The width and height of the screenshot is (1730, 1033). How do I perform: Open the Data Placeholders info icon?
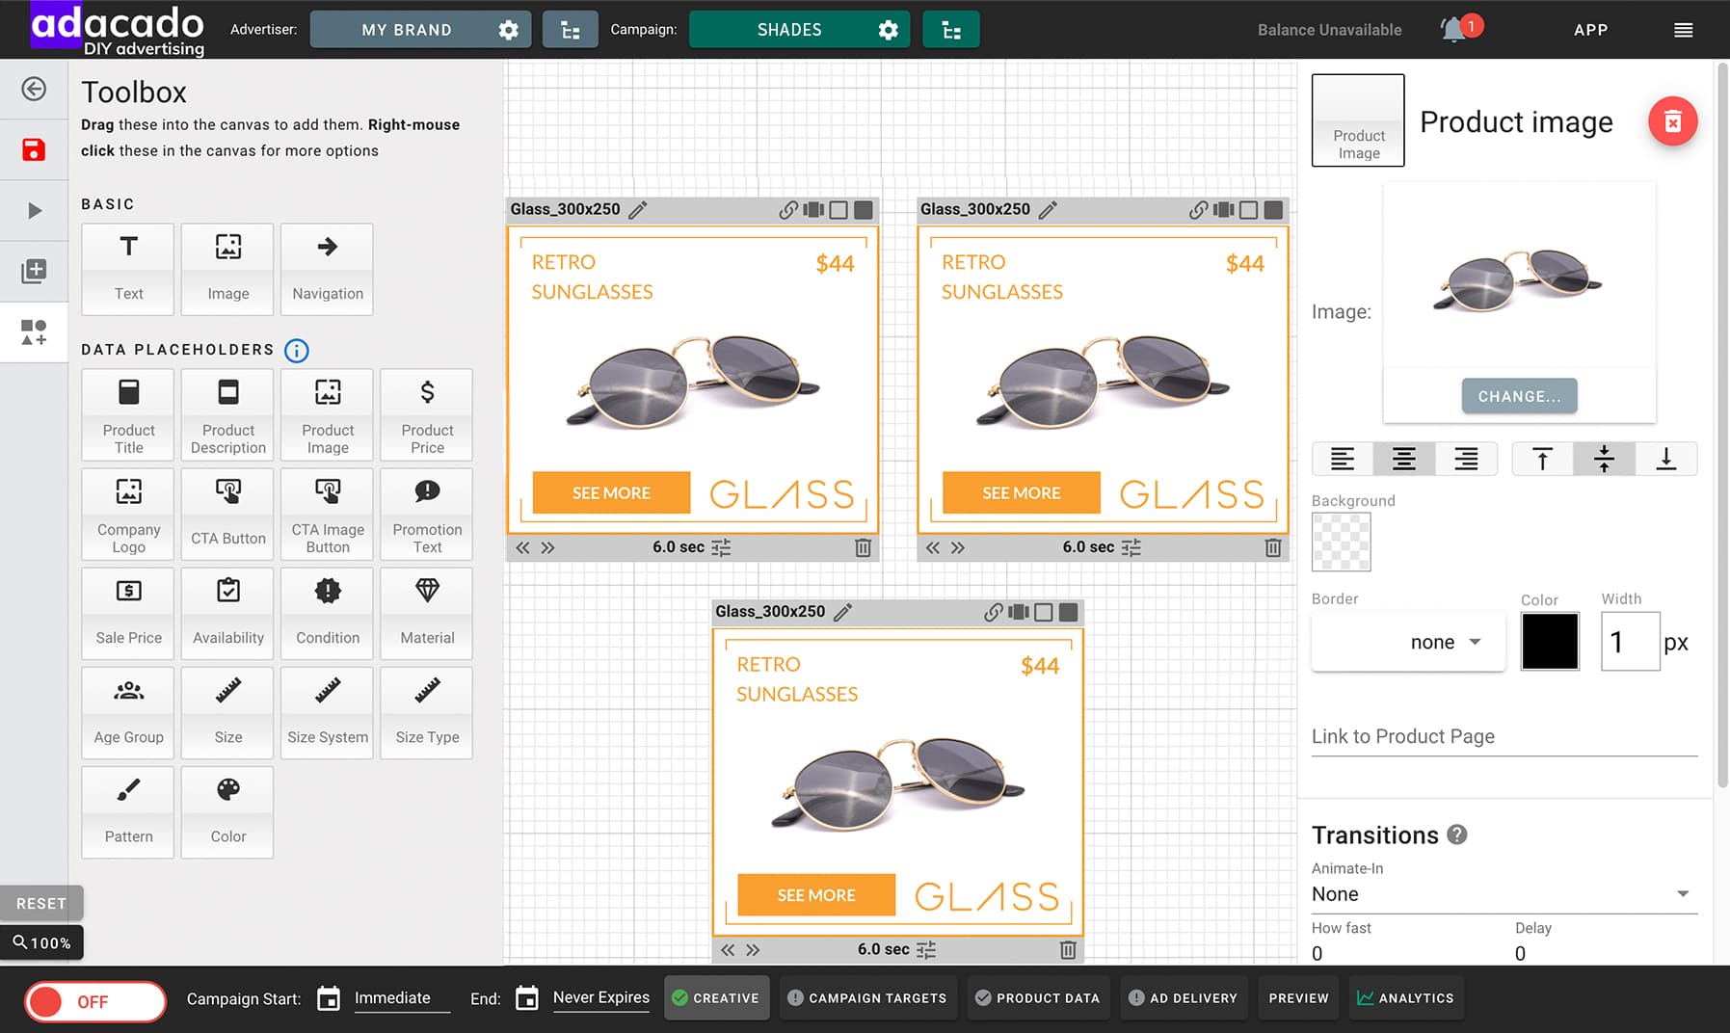(297, 351)
